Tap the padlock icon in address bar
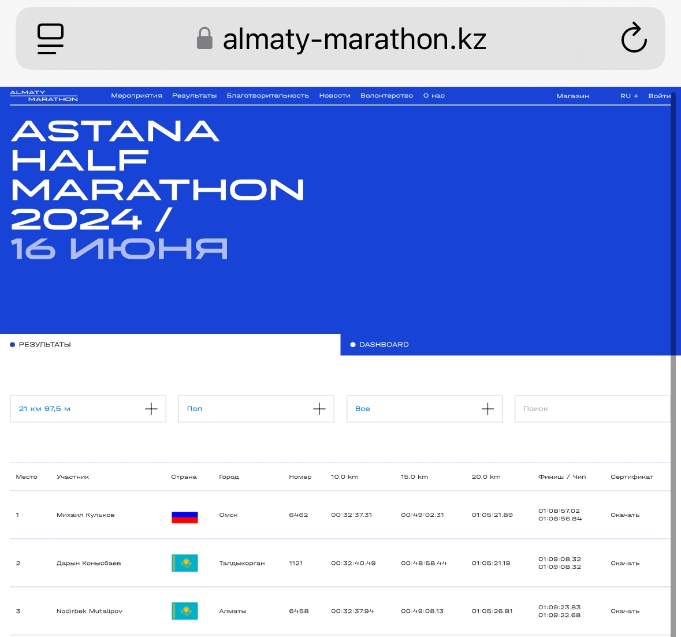The image size is (681, 637). [204, 39]
